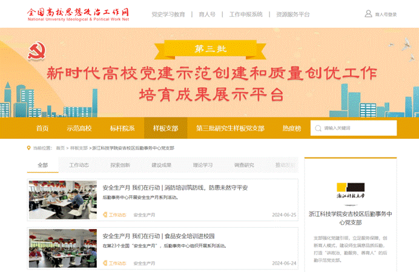The width and height of the screenshot is (419, 272).
Task: Click the search magnifier icon
Action: click(317, 128)
